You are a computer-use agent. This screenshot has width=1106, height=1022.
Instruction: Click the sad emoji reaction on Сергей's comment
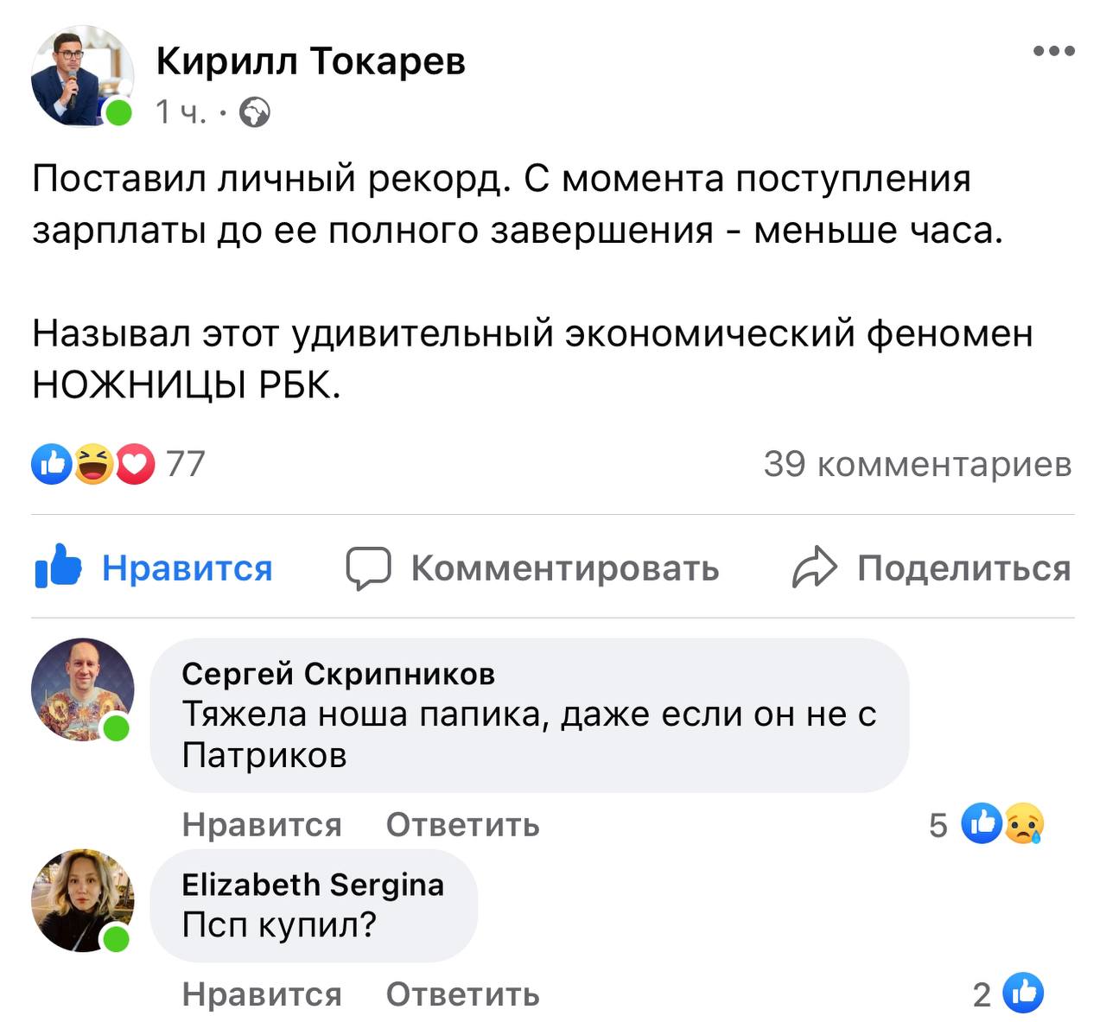[1025, 824]
